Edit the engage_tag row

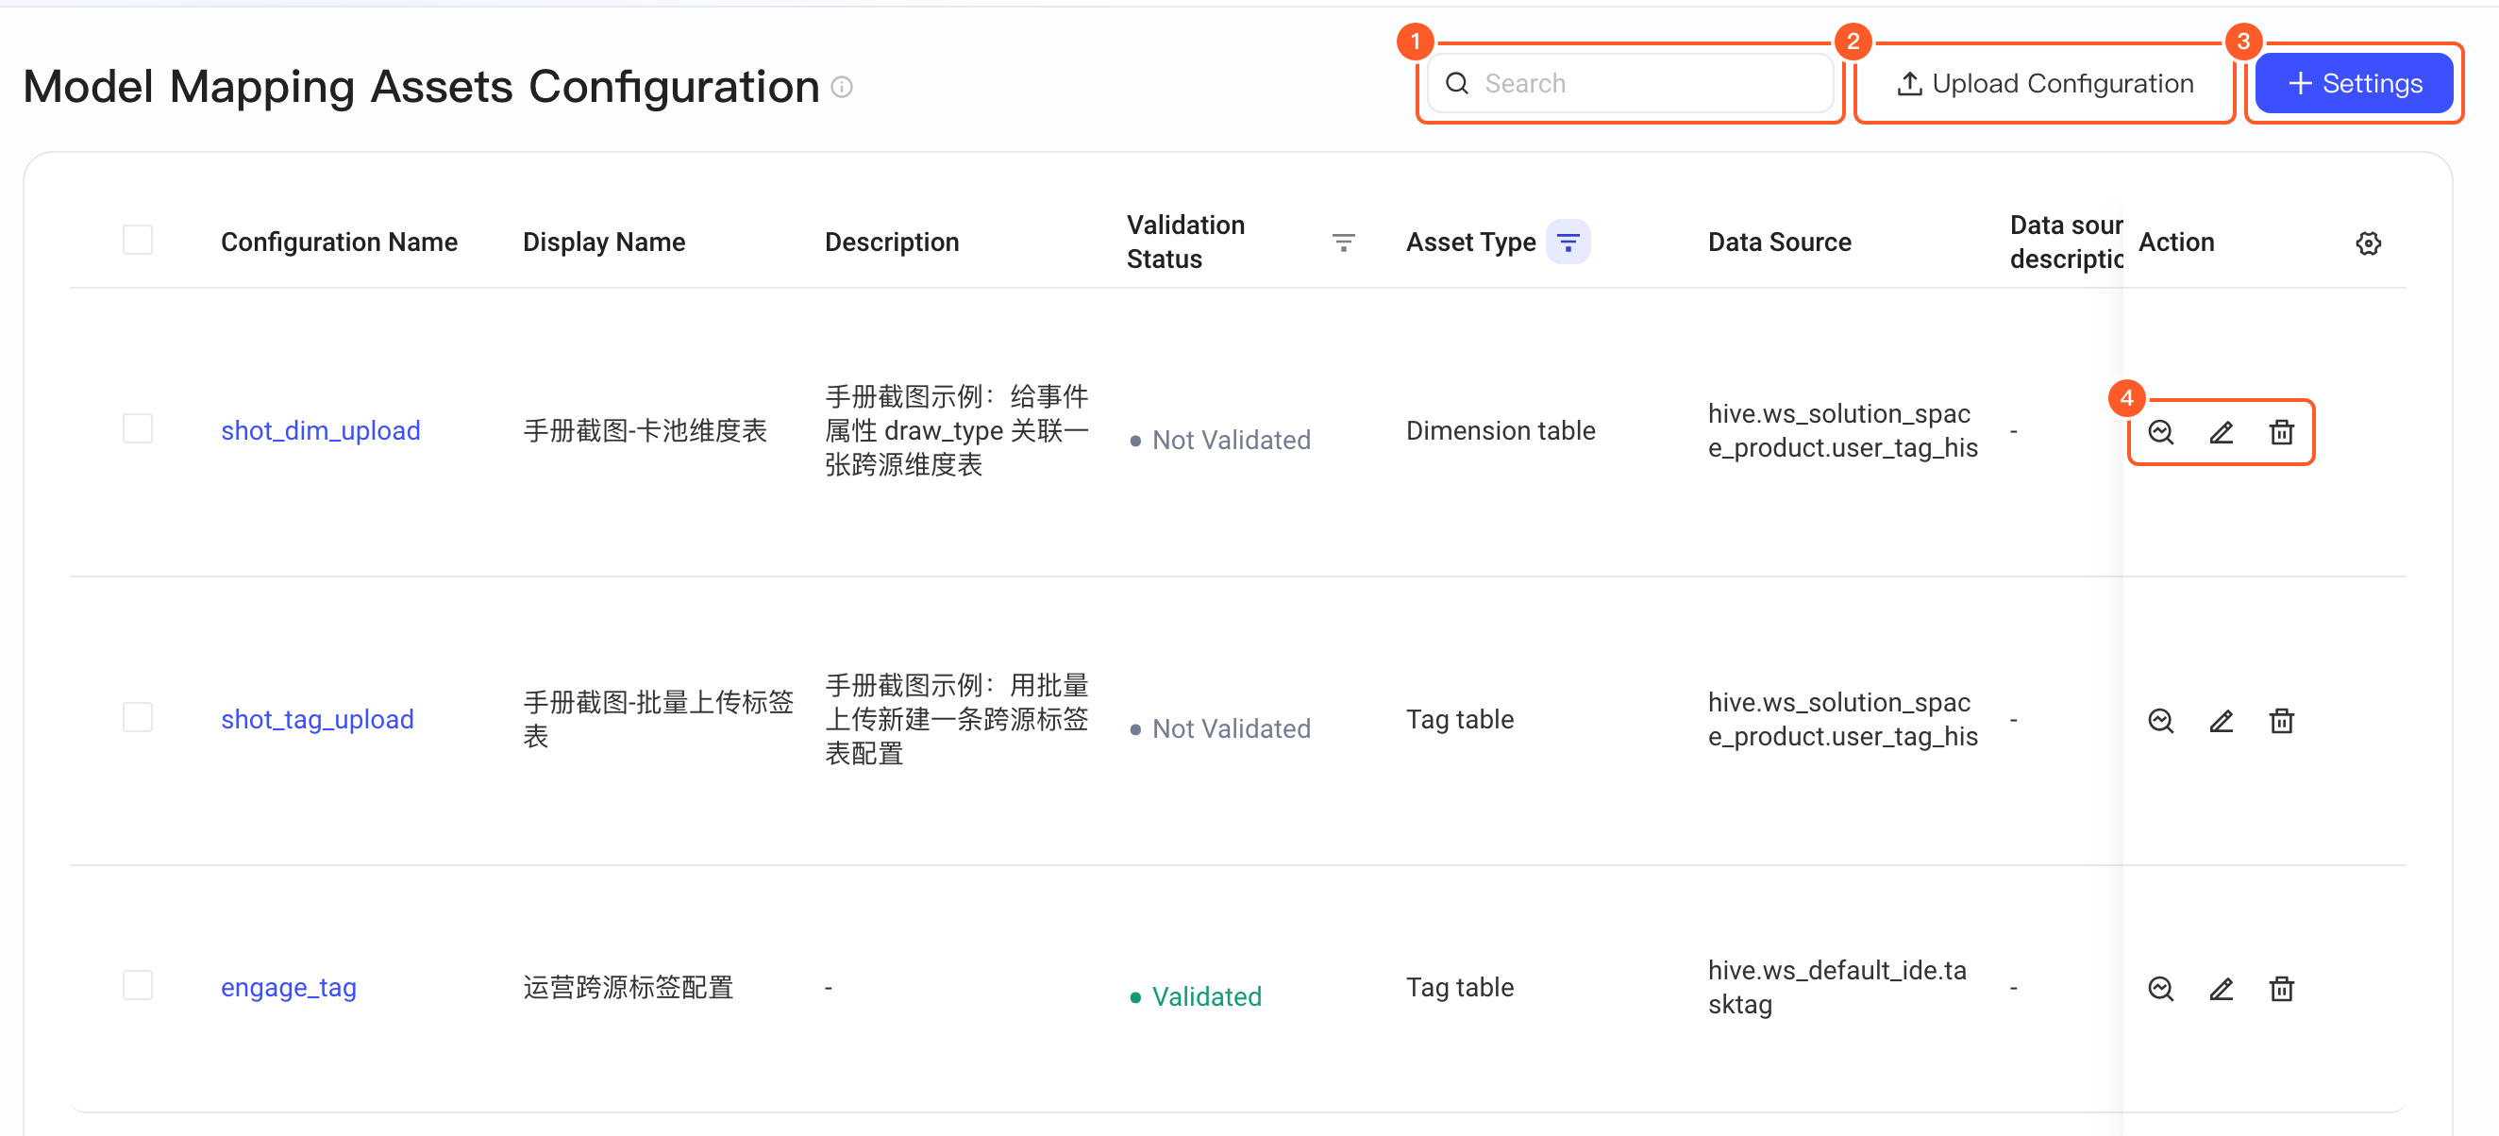coord(2221,989)
